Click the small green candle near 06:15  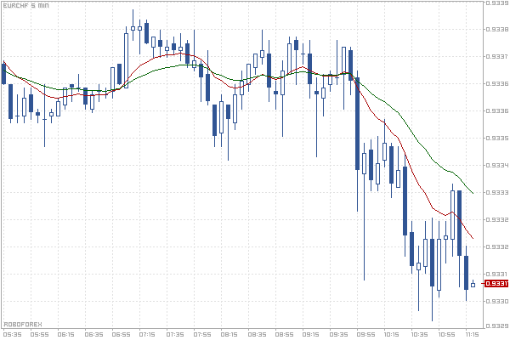pos(72,87)
